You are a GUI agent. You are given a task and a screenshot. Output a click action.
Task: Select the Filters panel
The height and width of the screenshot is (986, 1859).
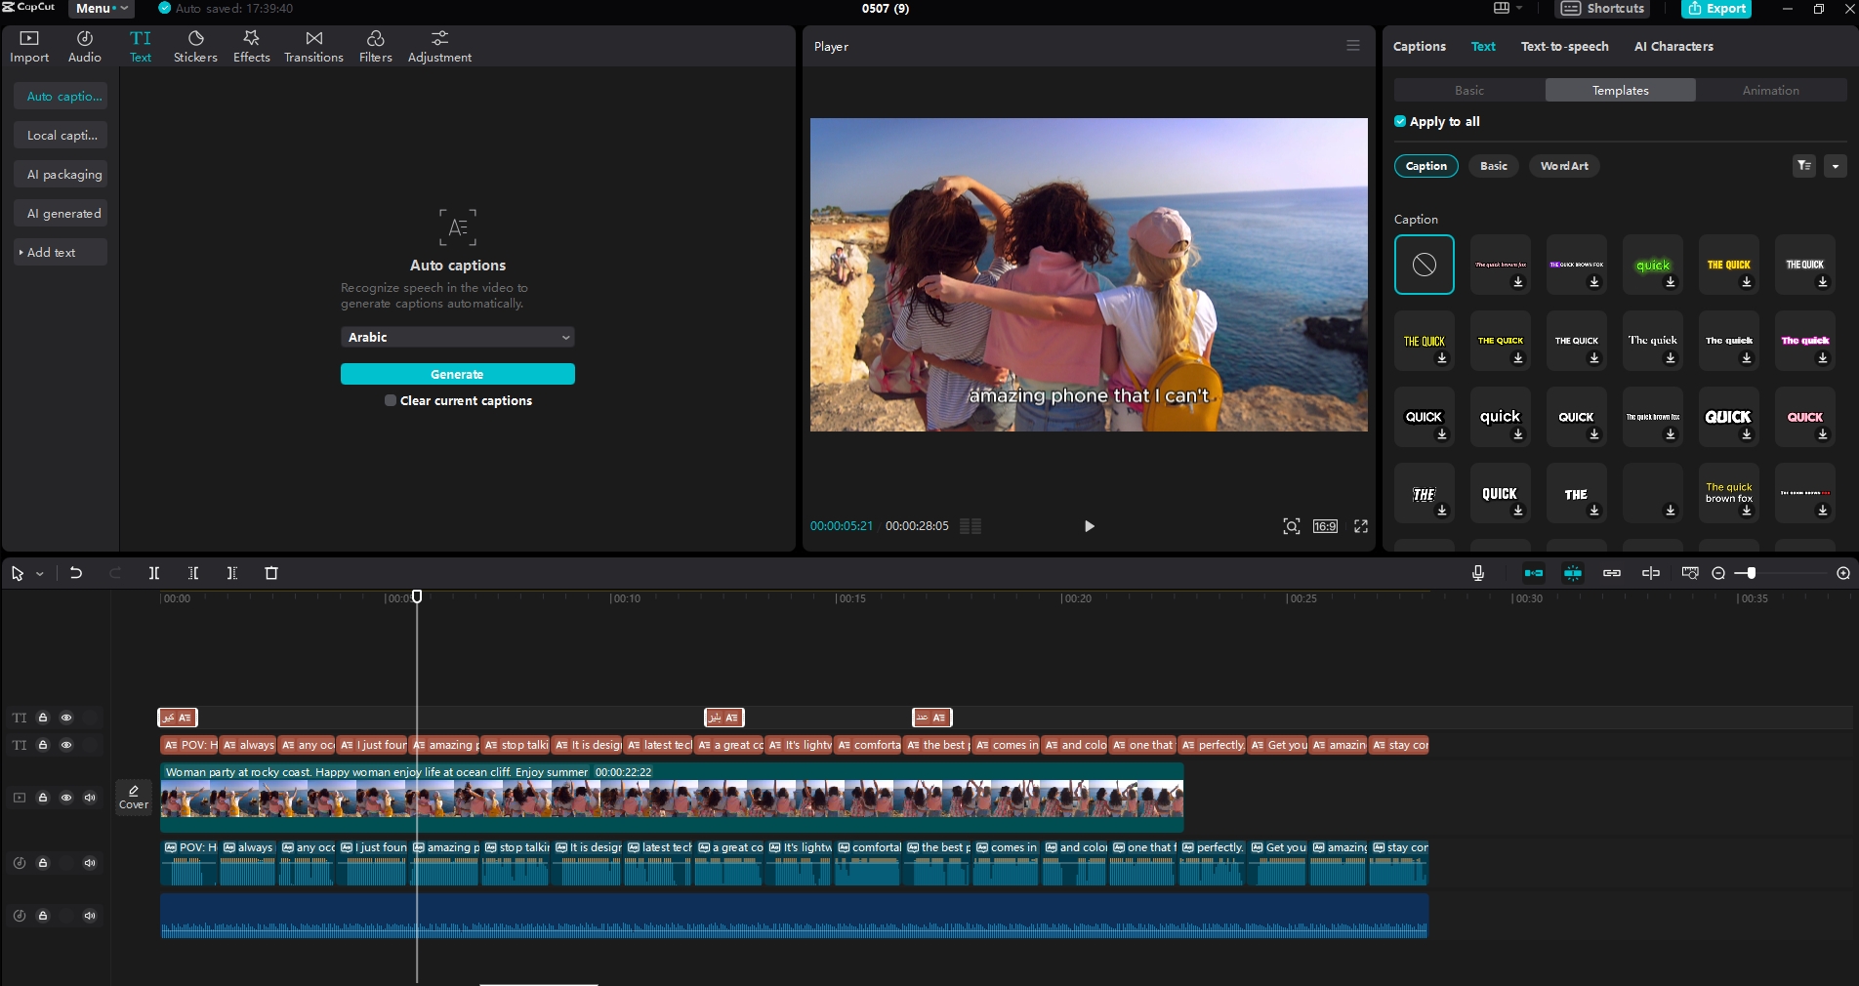click(x=375, y=45)
